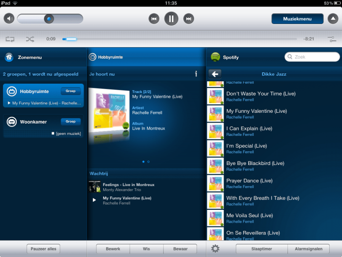This screenshot has height=257, width=342.
Task: Tap artwork next to Bye Bye Blackbird
Action: pyautogui.click(x=215, y=166)
